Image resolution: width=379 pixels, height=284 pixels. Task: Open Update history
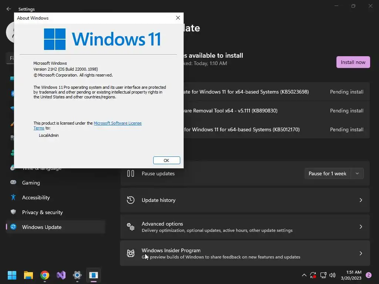pyautogui.click(x=245, y=200)
